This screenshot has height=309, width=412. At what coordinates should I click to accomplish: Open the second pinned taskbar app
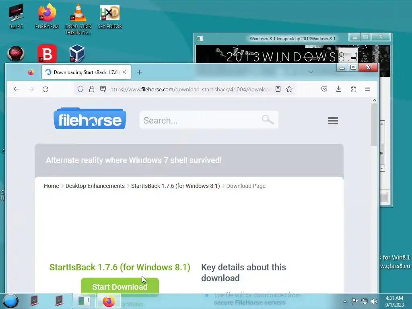pos(59,301)
